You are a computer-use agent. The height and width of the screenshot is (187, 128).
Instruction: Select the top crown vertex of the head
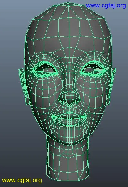coord(68,2)
